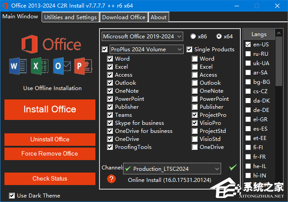Expand the Production_LTSC2024 channel dropdown
The height and width of the screenshot is (202, 288).
pos(172,169)
